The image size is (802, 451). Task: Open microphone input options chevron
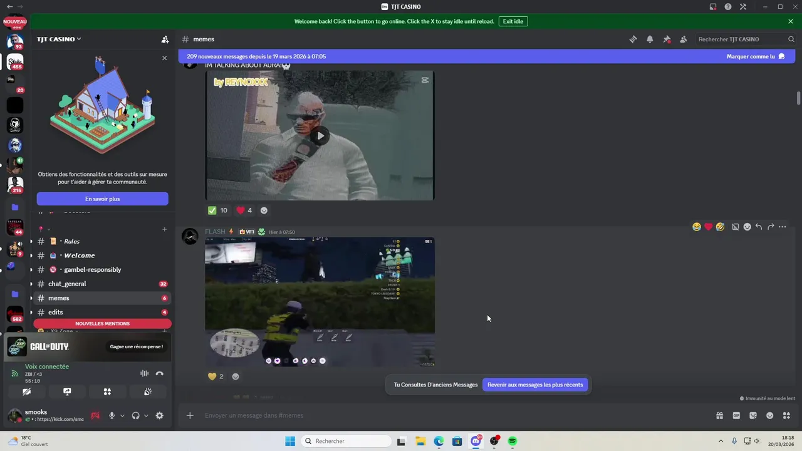point(122,415)
